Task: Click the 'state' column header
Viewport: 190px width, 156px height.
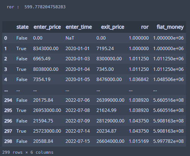Action: click(23, 27)
